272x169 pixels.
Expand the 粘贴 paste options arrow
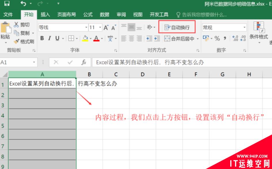tap(5, 43)
